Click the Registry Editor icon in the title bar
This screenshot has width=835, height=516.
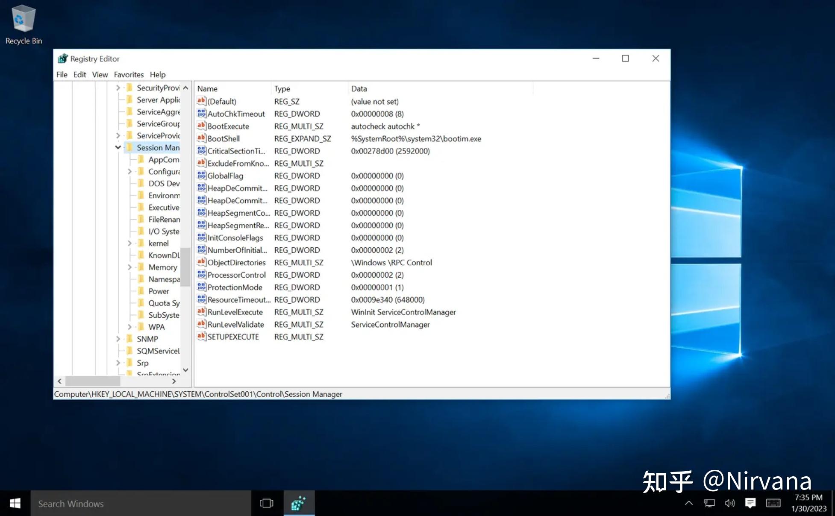(62, 59)
